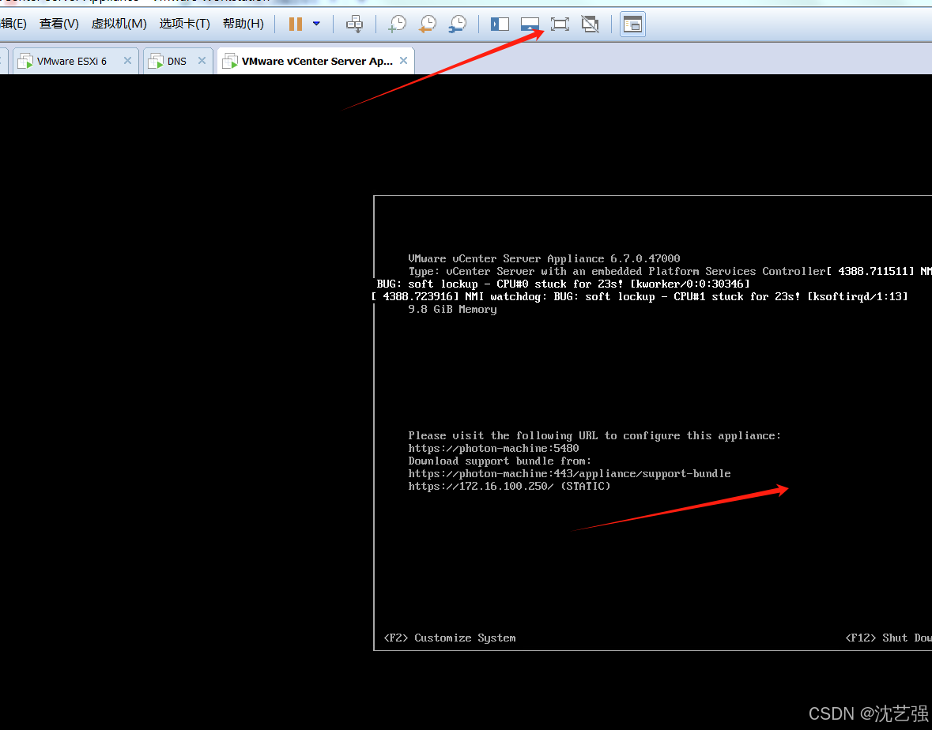Click the ksoftirqd soft lockup message line

[x=640, y=297]
